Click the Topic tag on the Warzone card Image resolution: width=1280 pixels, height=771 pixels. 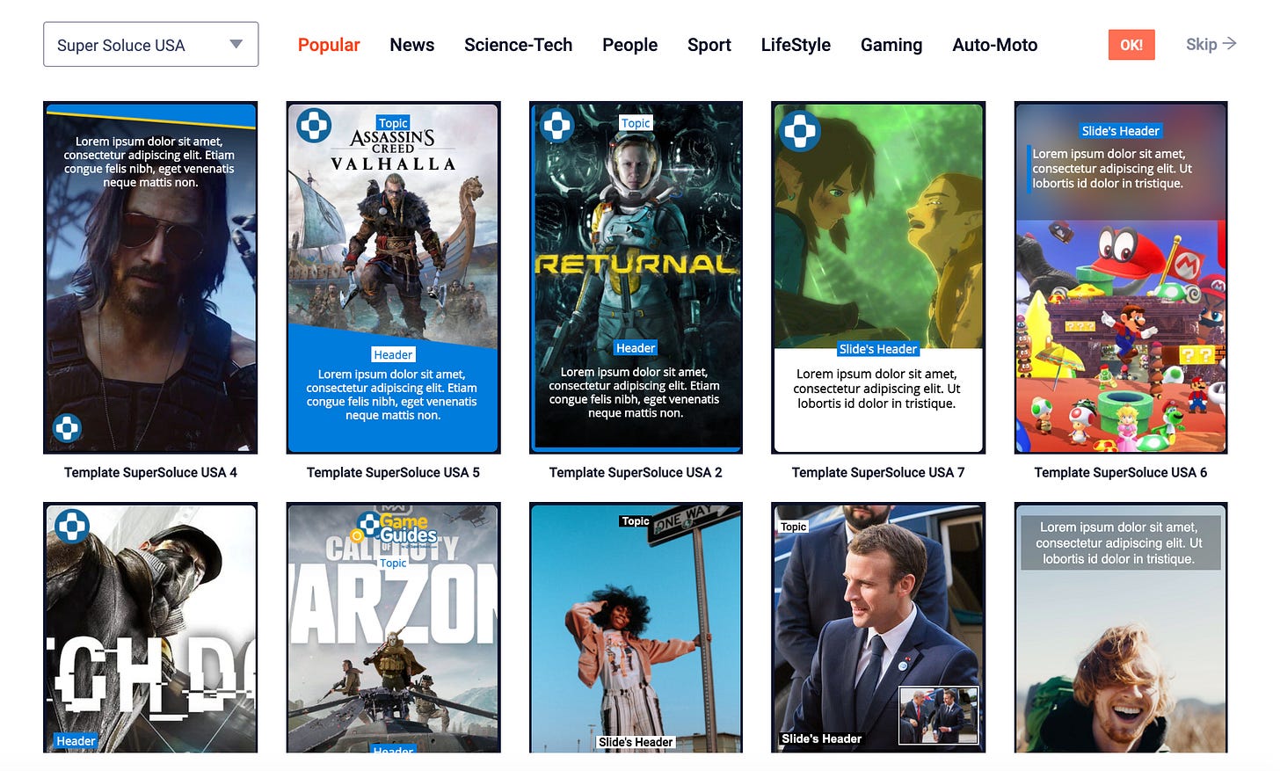pos(393,563)
